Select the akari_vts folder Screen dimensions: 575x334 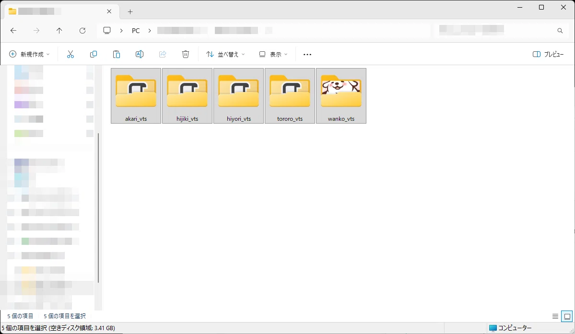pyautogui.click(x=136, y=96)
